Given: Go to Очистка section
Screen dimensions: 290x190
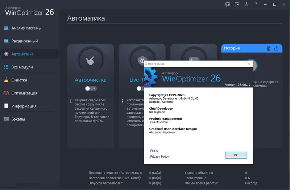Looking at the screenshot, I should click(19, 80).
